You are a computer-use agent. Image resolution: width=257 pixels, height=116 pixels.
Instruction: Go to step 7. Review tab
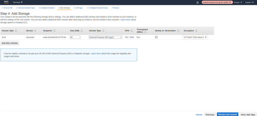[x=115, y=8]
